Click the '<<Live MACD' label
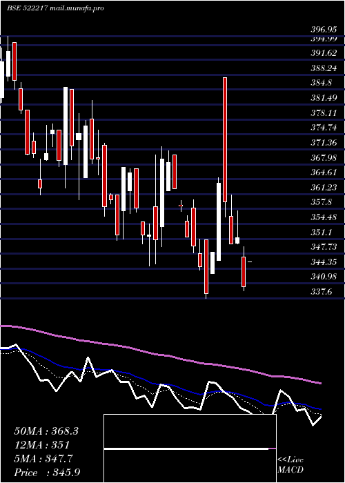Image resolution: width=345 pixels, height=483 pixels. (x=290, y=464)
